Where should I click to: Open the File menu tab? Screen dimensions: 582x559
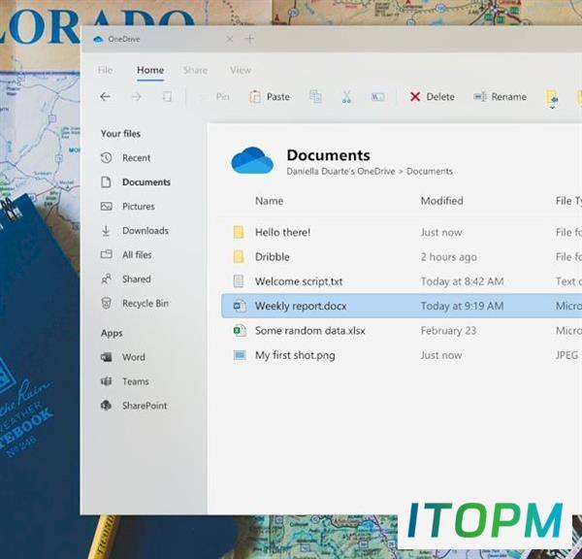click(106, 70)
